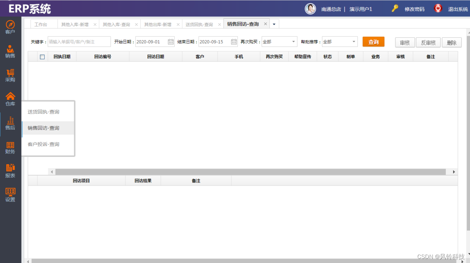Switch to the 其他入库-查询 tab
Viewport: 470px width, 263px height.
pyautogui.click(x=116, y=25)
